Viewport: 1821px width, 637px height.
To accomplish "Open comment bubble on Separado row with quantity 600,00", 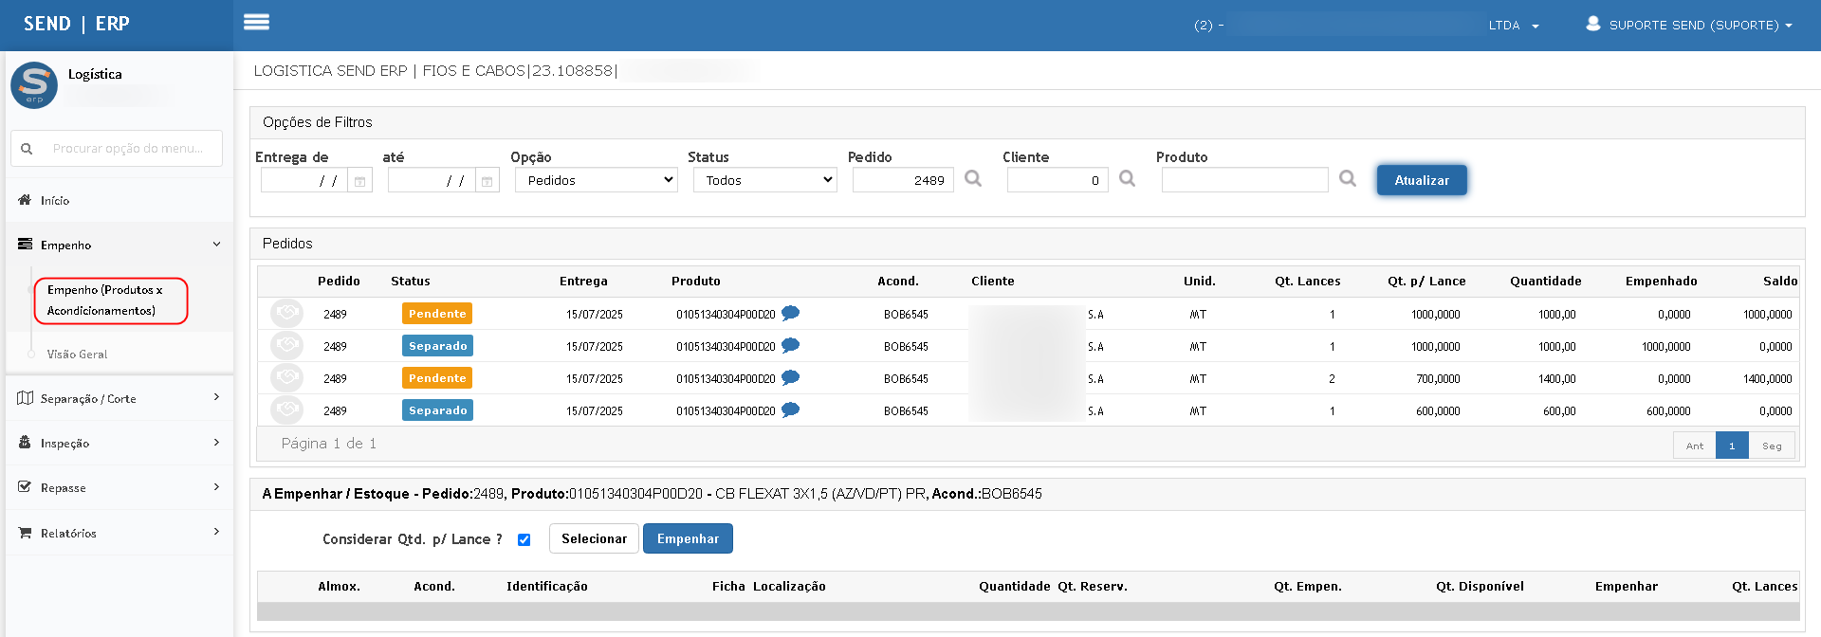I will pyautogui.click(x=790, y=409).
